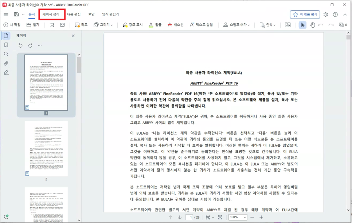The height and width of the screenshot is (223, 352).
Task: Click the print icon
Action: (52, 25)
